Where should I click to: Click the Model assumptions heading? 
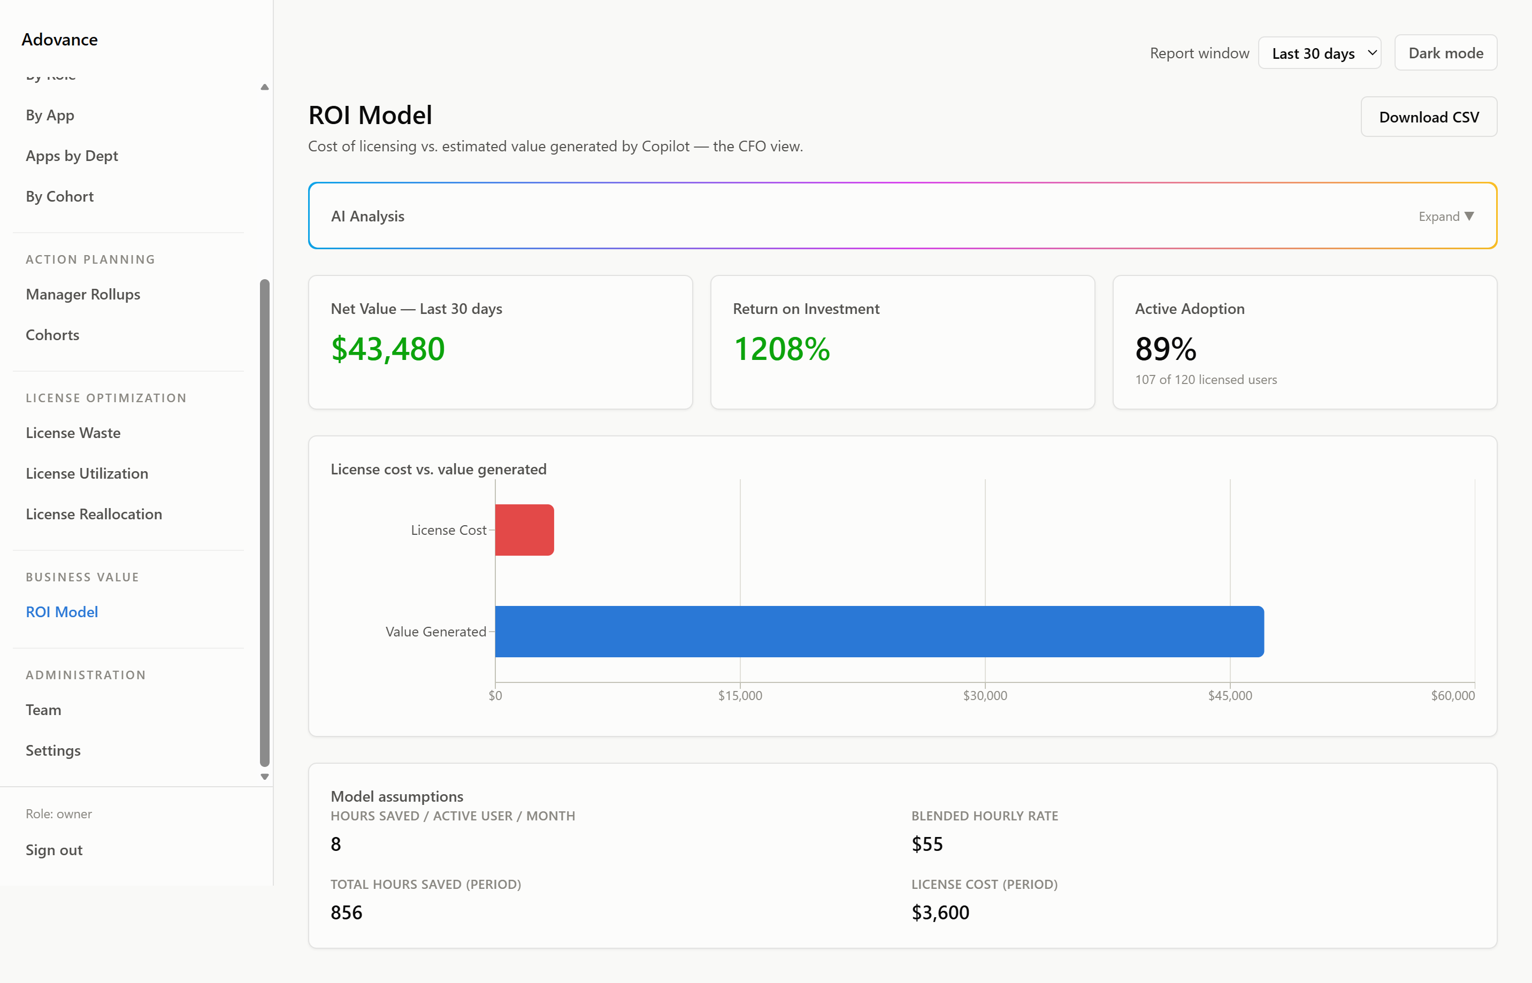[x=397, y=796]
